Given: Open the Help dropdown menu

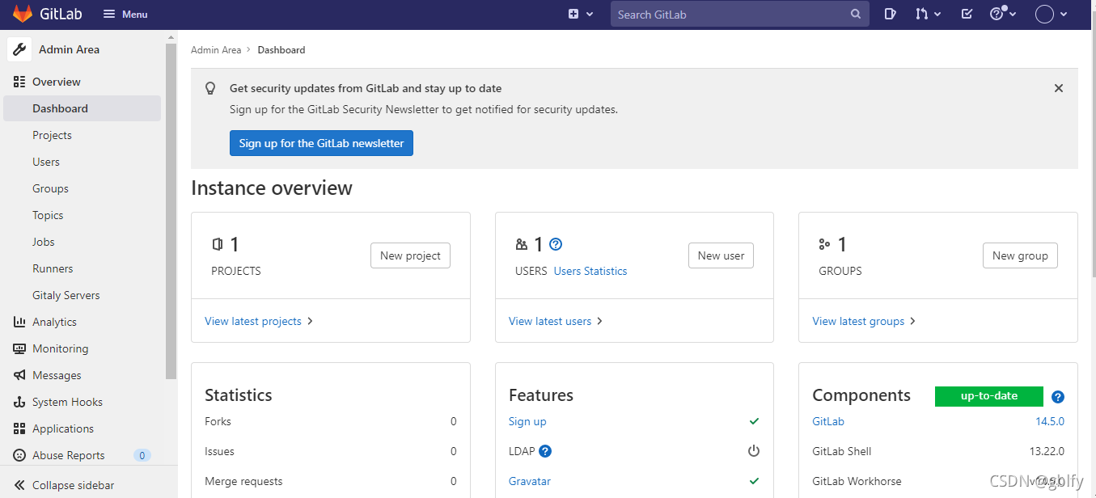Looking at the screenshot, I should coord(1003,14).
